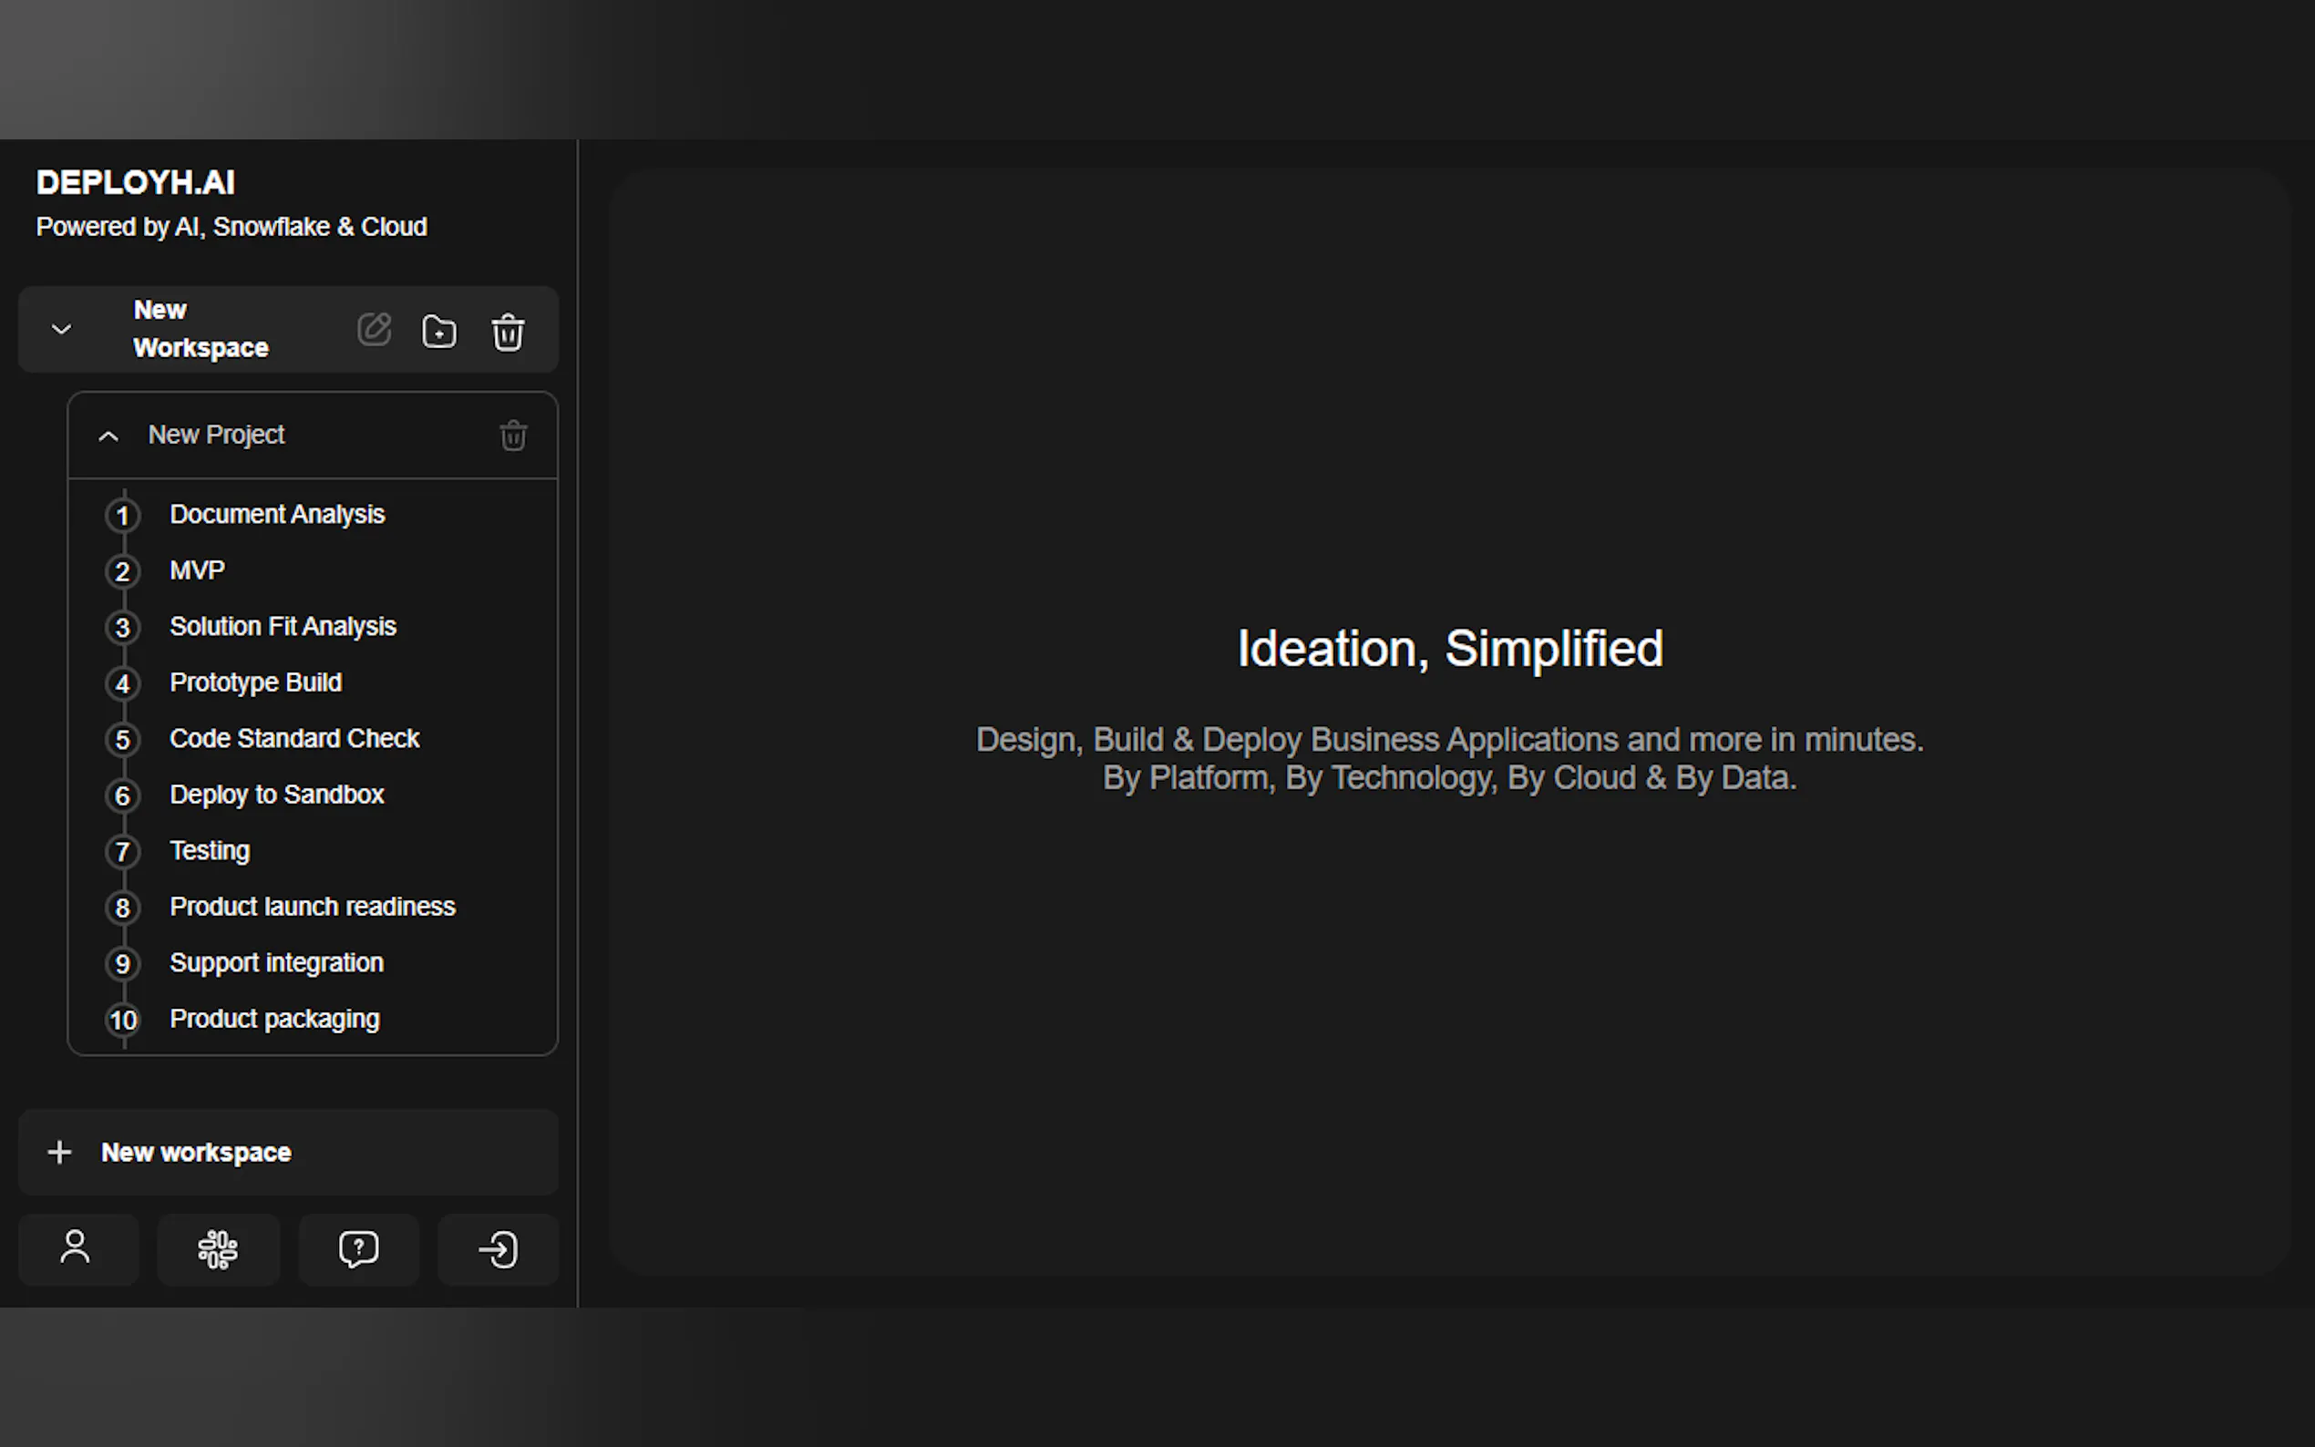Click the DEPLOYH.AI logo title
Viewport: 2315px width, 1447px height.
tap(136, 182)
